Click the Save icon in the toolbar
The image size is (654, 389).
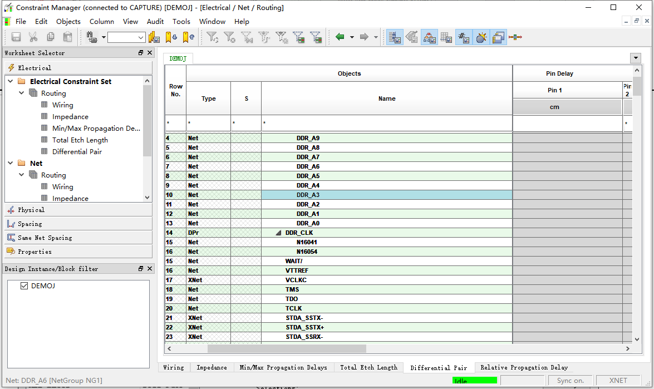coord(16,37)
